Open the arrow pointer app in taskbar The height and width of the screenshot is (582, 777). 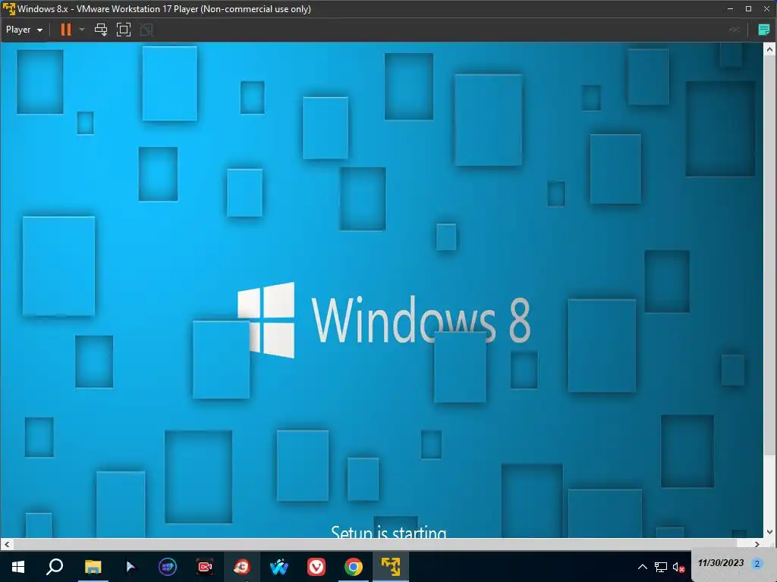(x=131, y=567)
